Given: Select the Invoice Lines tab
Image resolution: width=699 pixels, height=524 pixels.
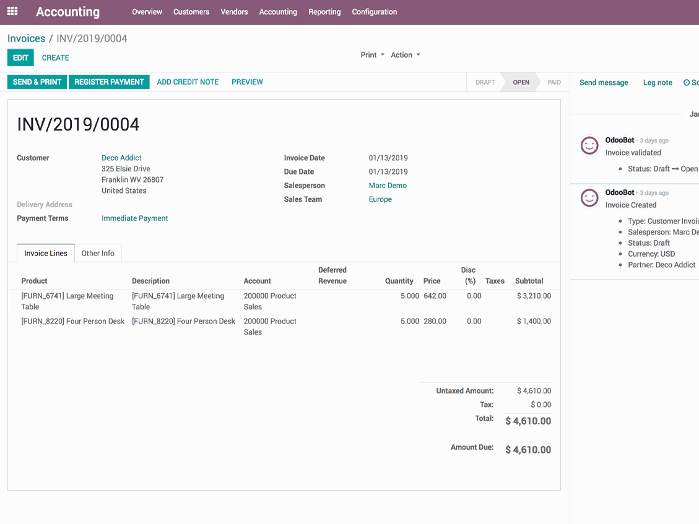Looking at the screenshot, I should (x=45, y=253).
